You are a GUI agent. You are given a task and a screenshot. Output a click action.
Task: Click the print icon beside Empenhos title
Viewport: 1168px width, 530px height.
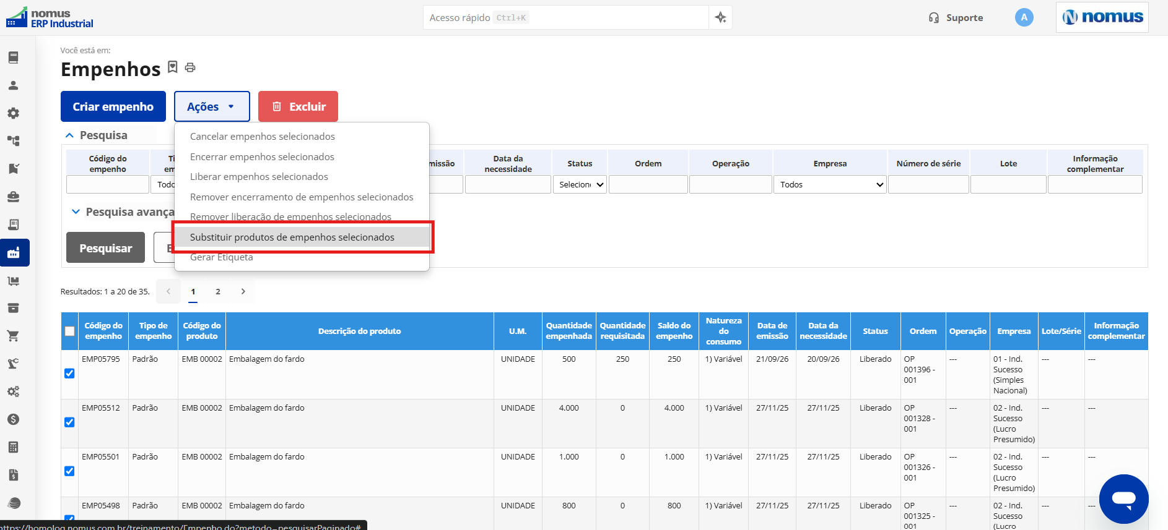[x=190, y=67]
